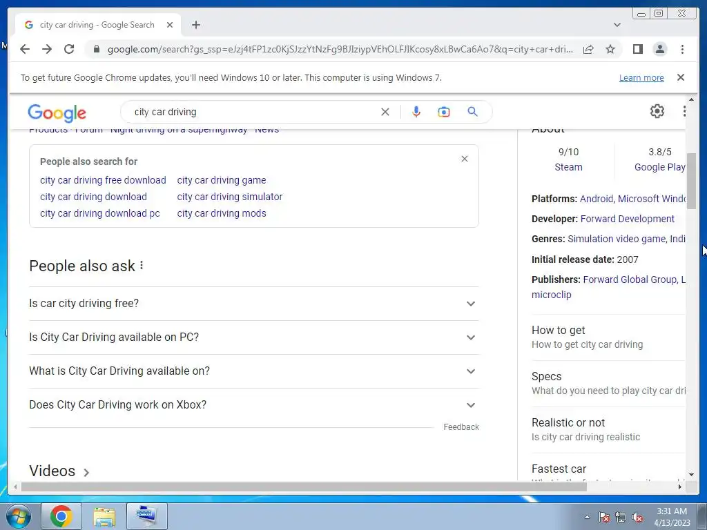The height and width of the screenshot is (530, 707).
Task: Click the horizontal scrollbar thumb
Action: 304,487
